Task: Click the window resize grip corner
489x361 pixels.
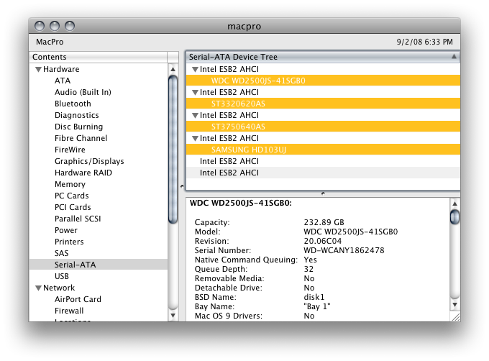Action: click(456, 316)
